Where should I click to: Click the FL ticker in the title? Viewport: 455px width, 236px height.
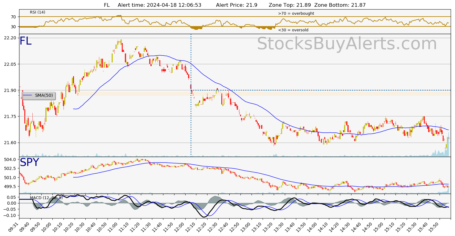[x=107, y=5]
